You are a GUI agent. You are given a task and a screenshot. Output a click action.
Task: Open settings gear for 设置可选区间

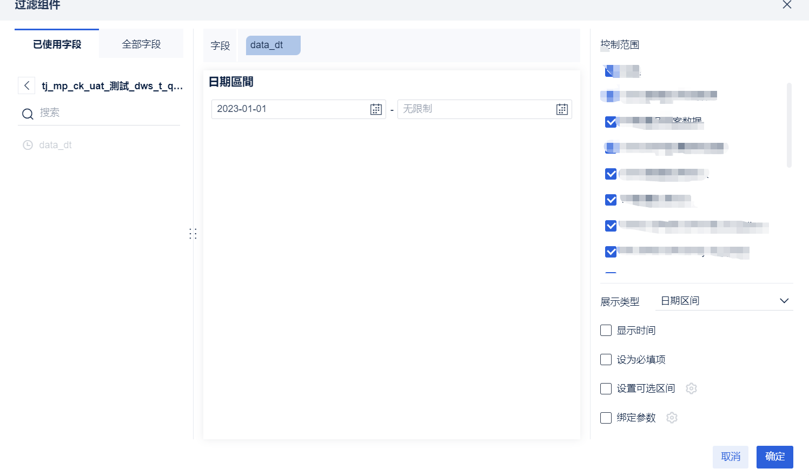(x=691, y=388)
